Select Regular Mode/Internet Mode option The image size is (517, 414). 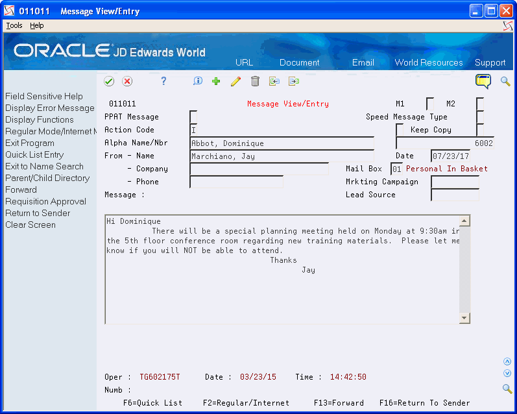pos(51,131)
